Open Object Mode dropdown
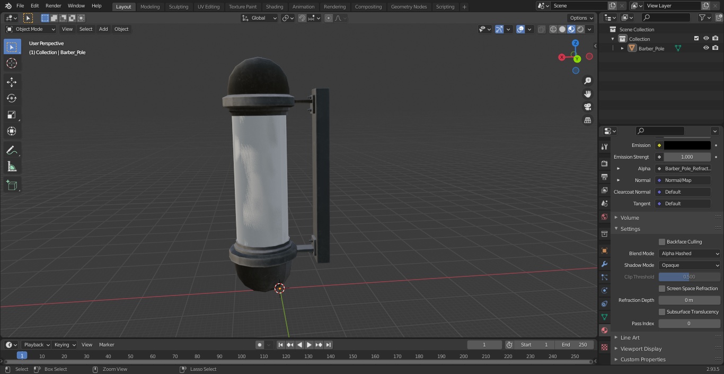Screen dimensions: 724x374 (x=31, y=29)
